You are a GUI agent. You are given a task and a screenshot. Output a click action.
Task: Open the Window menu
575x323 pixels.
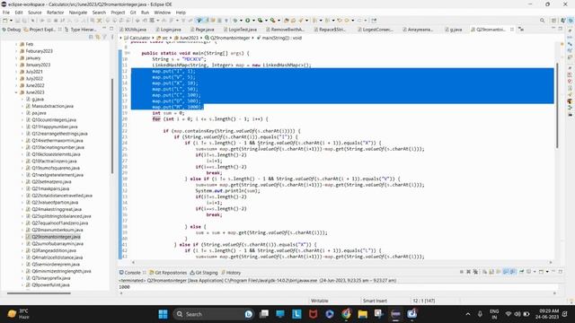pyautogui.click(x=162, y=13)
